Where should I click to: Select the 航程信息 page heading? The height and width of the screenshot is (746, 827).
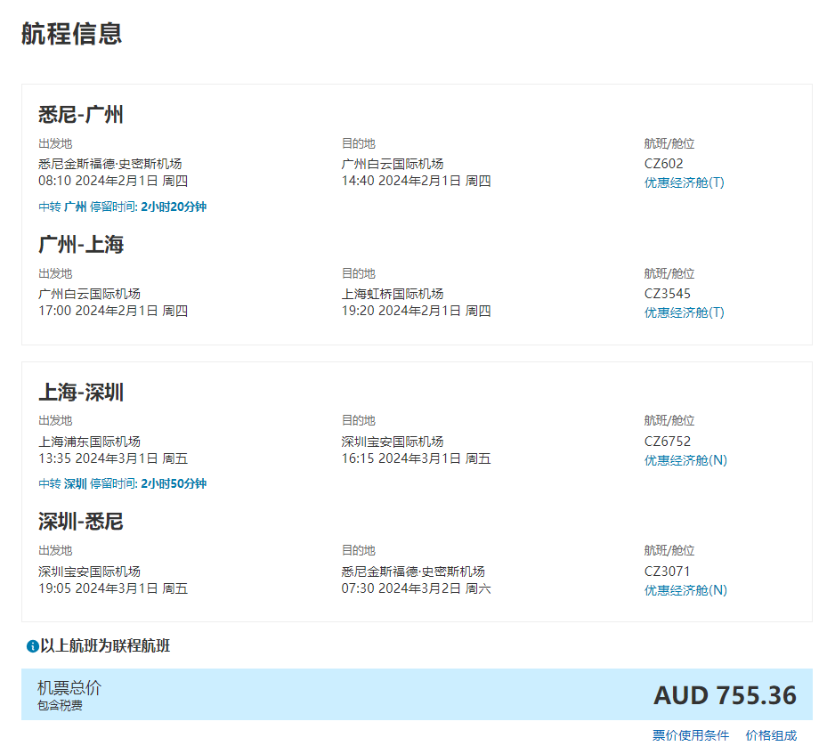coord(71,34)
